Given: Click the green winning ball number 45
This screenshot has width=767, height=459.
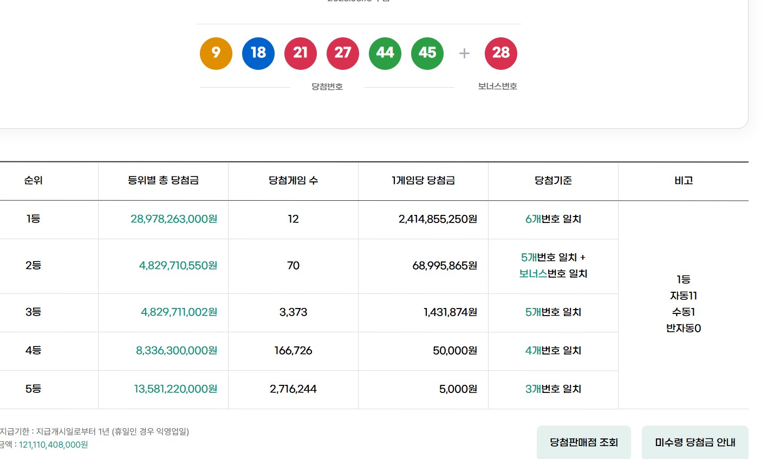Looking at the screenshot, I should pos(427,53).
